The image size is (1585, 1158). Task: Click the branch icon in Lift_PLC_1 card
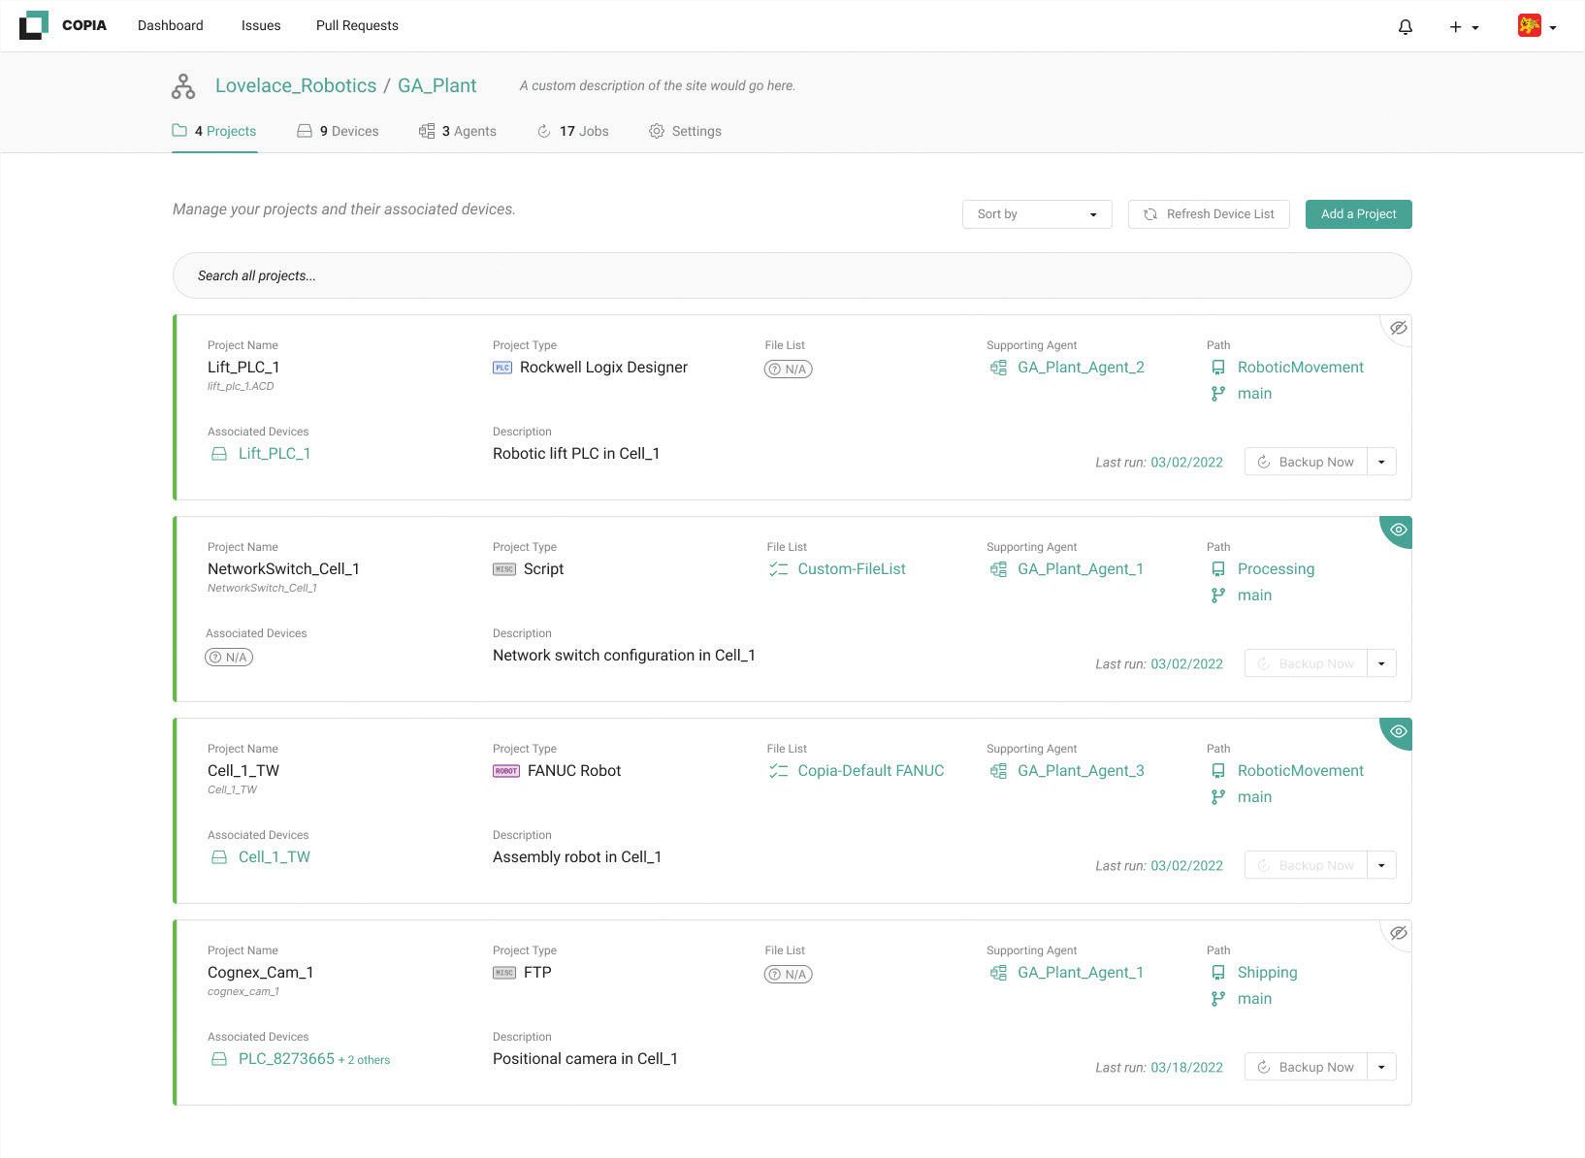click(x=1218, y=394)
